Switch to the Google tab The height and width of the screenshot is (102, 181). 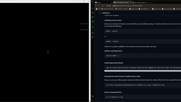click(x=103, y=3)
